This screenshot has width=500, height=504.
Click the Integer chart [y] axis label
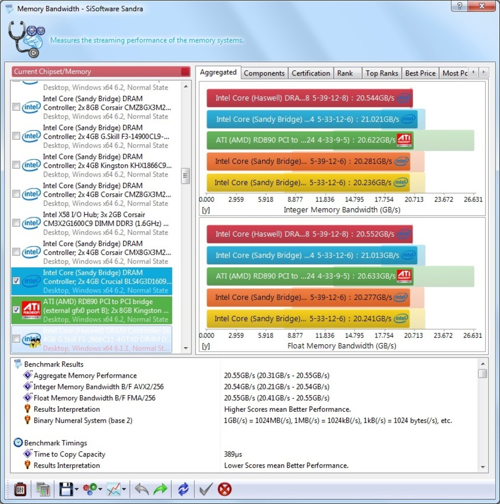tap(206, 210)
